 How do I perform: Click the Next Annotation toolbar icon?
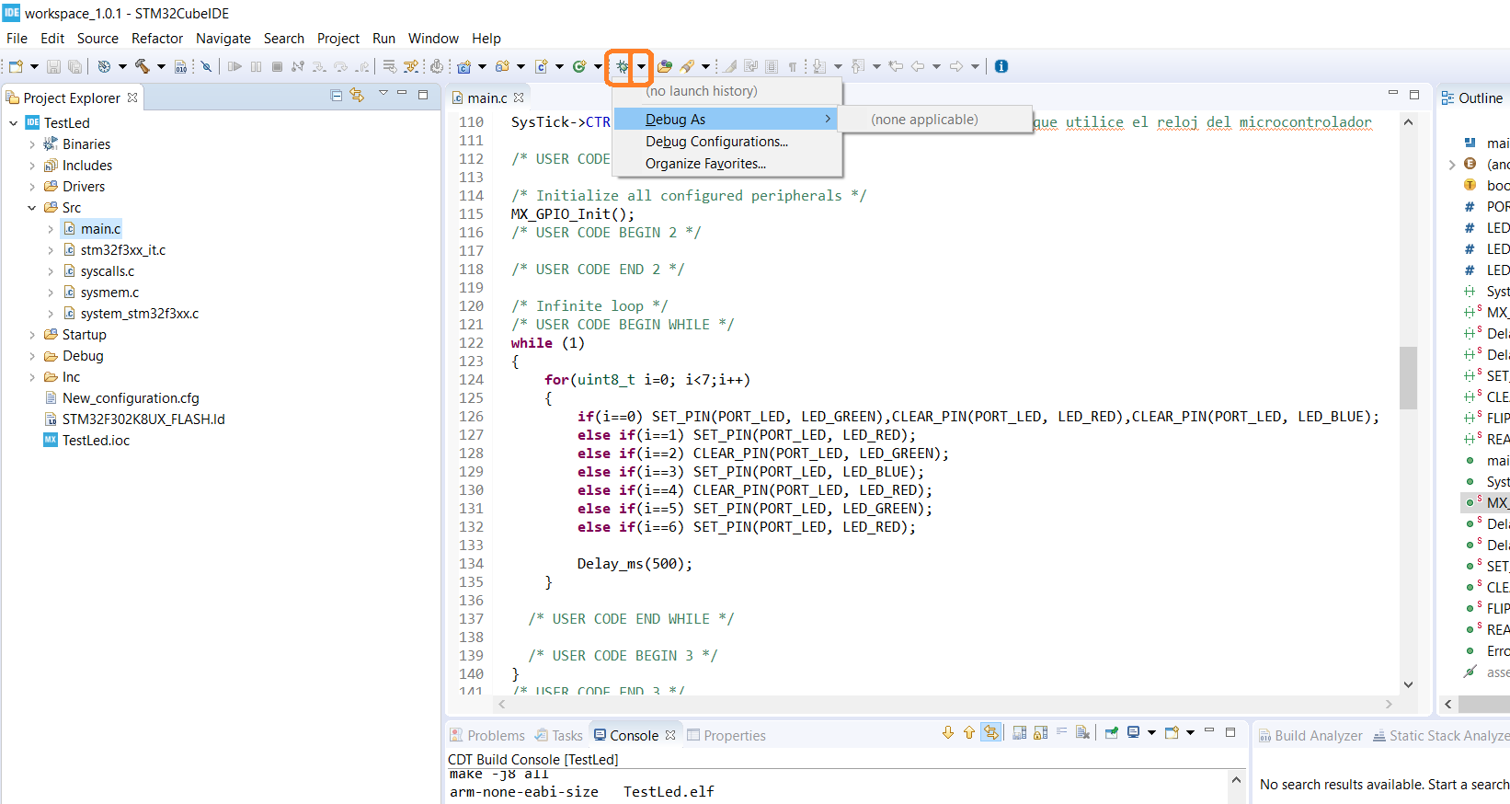[x=819, y=66]
